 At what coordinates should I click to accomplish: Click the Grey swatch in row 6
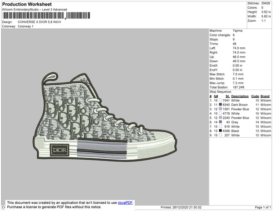(220, 122)
